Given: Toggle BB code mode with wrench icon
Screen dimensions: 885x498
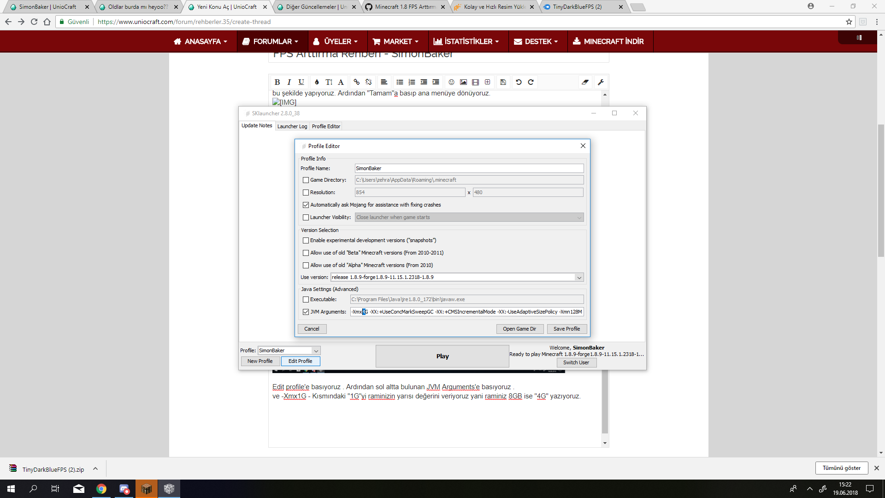Looking at the screenshot, I should tap(601, 82).
